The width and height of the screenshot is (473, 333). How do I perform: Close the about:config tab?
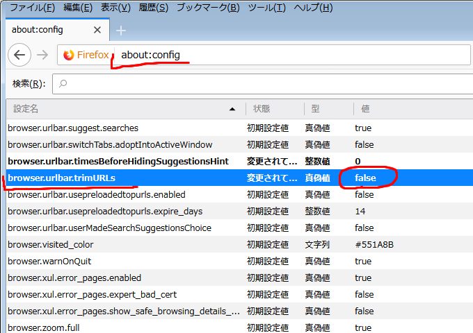click(97, 31)
